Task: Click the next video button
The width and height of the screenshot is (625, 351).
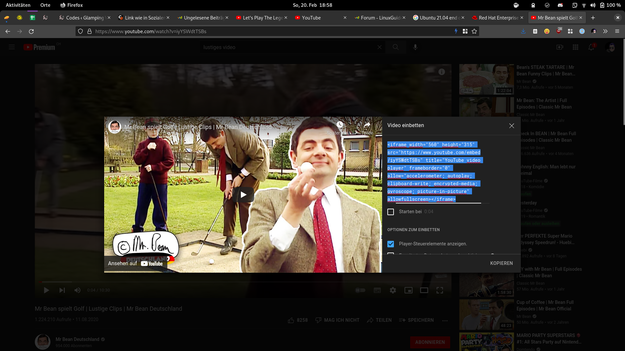Action: pos(62,290)
